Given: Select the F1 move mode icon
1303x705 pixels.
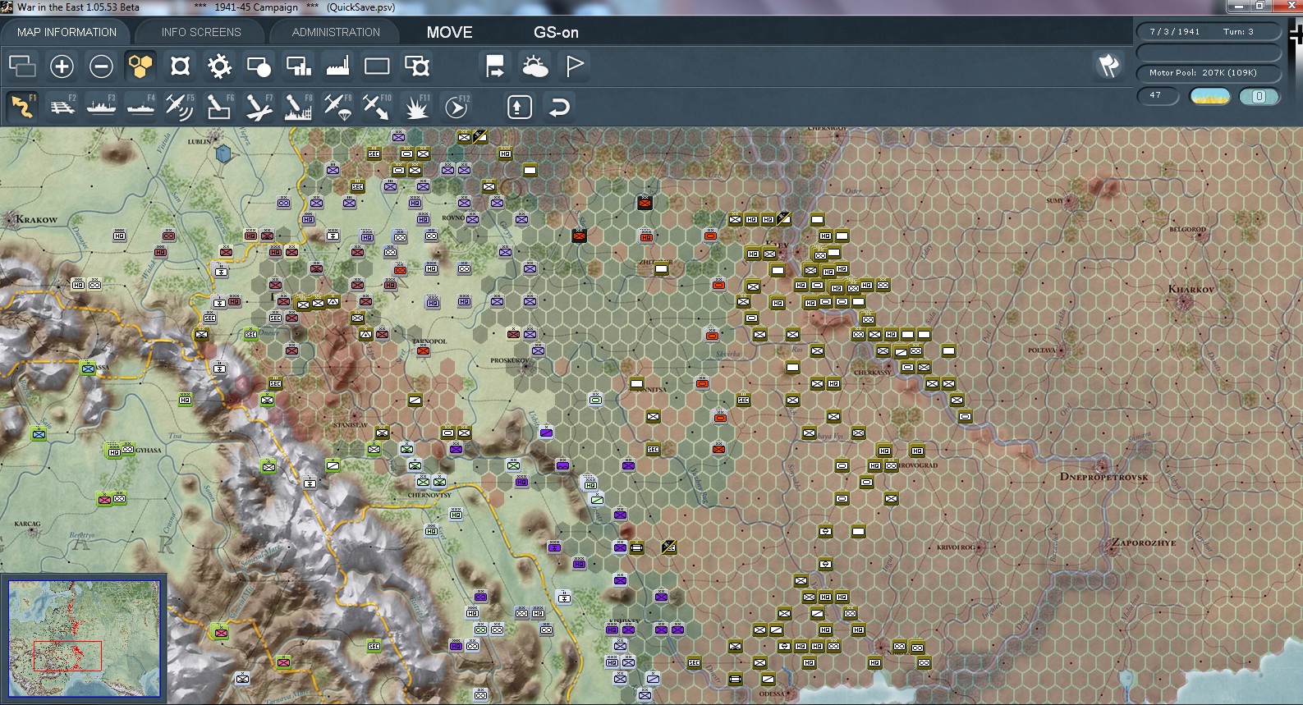Looking at the screenshot, I should tap(22, 107).
